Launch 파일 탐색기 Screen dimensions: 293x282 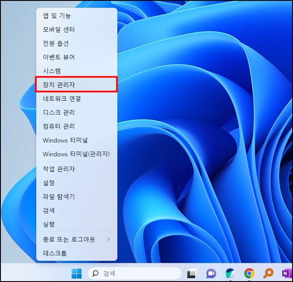(77, 196)
